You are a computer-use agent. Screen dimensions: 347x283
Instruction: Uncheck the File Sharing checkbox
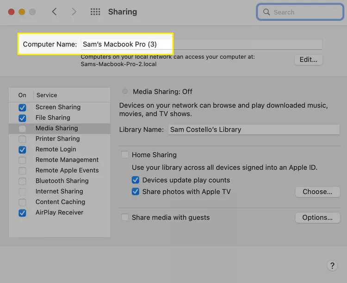point(22,118)
